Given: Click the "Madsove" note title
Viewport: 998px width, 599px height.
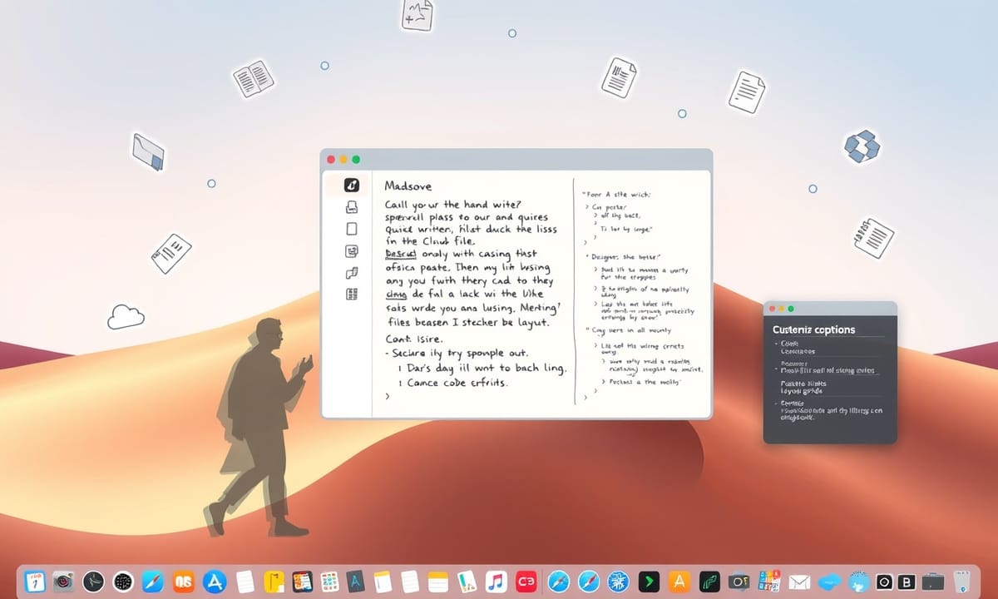Looking at the screenshot, I should [x=408, y=186].
